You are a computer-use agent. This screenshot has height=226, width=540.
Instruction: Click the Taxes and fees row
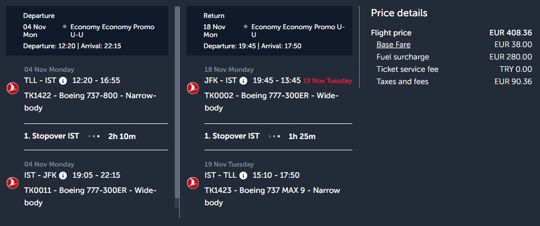(402, 82)
